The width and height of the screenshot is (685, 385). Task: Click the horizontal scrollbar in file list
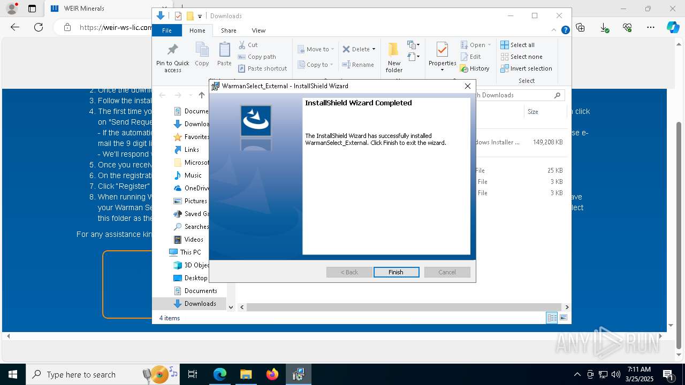pos(405,307)
